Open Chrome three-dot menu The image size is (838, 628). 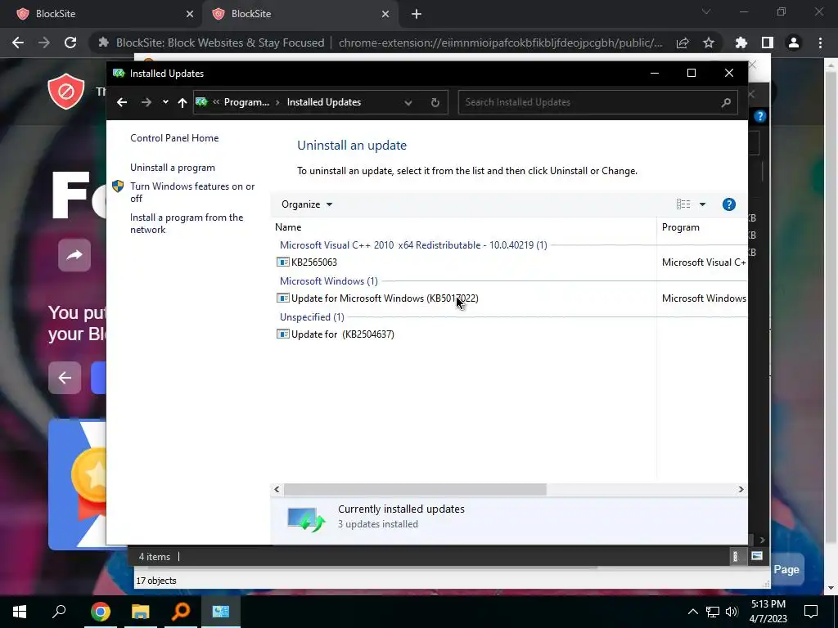pos(820,43)
